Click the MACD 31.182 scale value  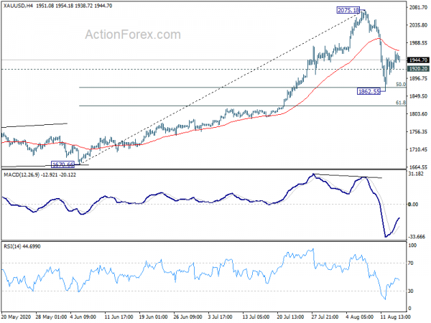416,174
